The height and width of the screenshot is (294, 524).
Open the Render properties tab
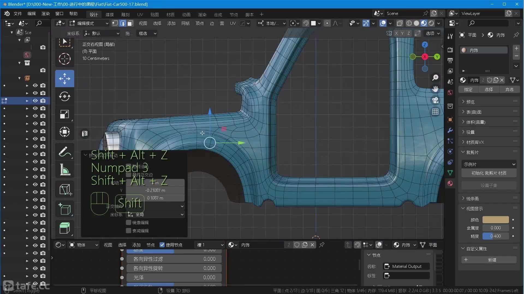(450, 50)
